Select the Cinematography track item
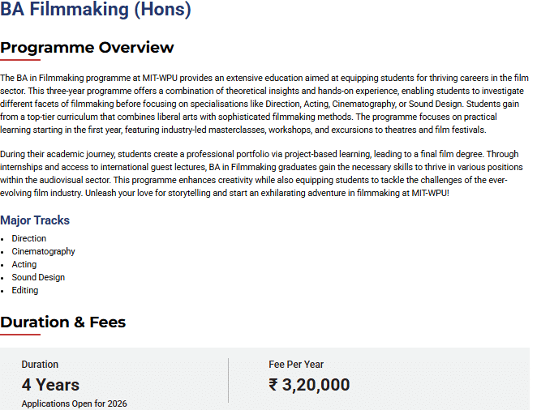Viewport: 537px width, 410px height. (x=43, y=251)
